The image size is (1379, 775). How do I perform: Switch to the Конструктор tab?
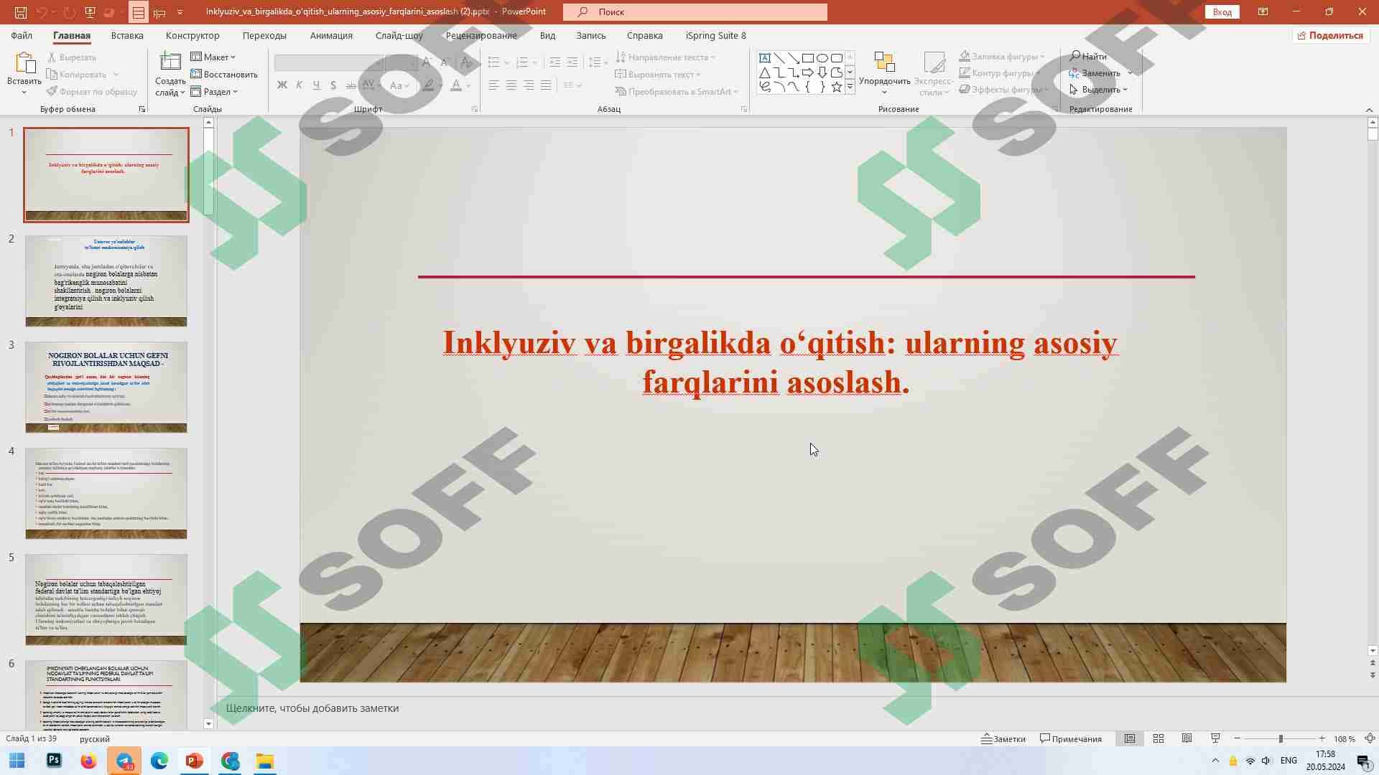point(192,35)
